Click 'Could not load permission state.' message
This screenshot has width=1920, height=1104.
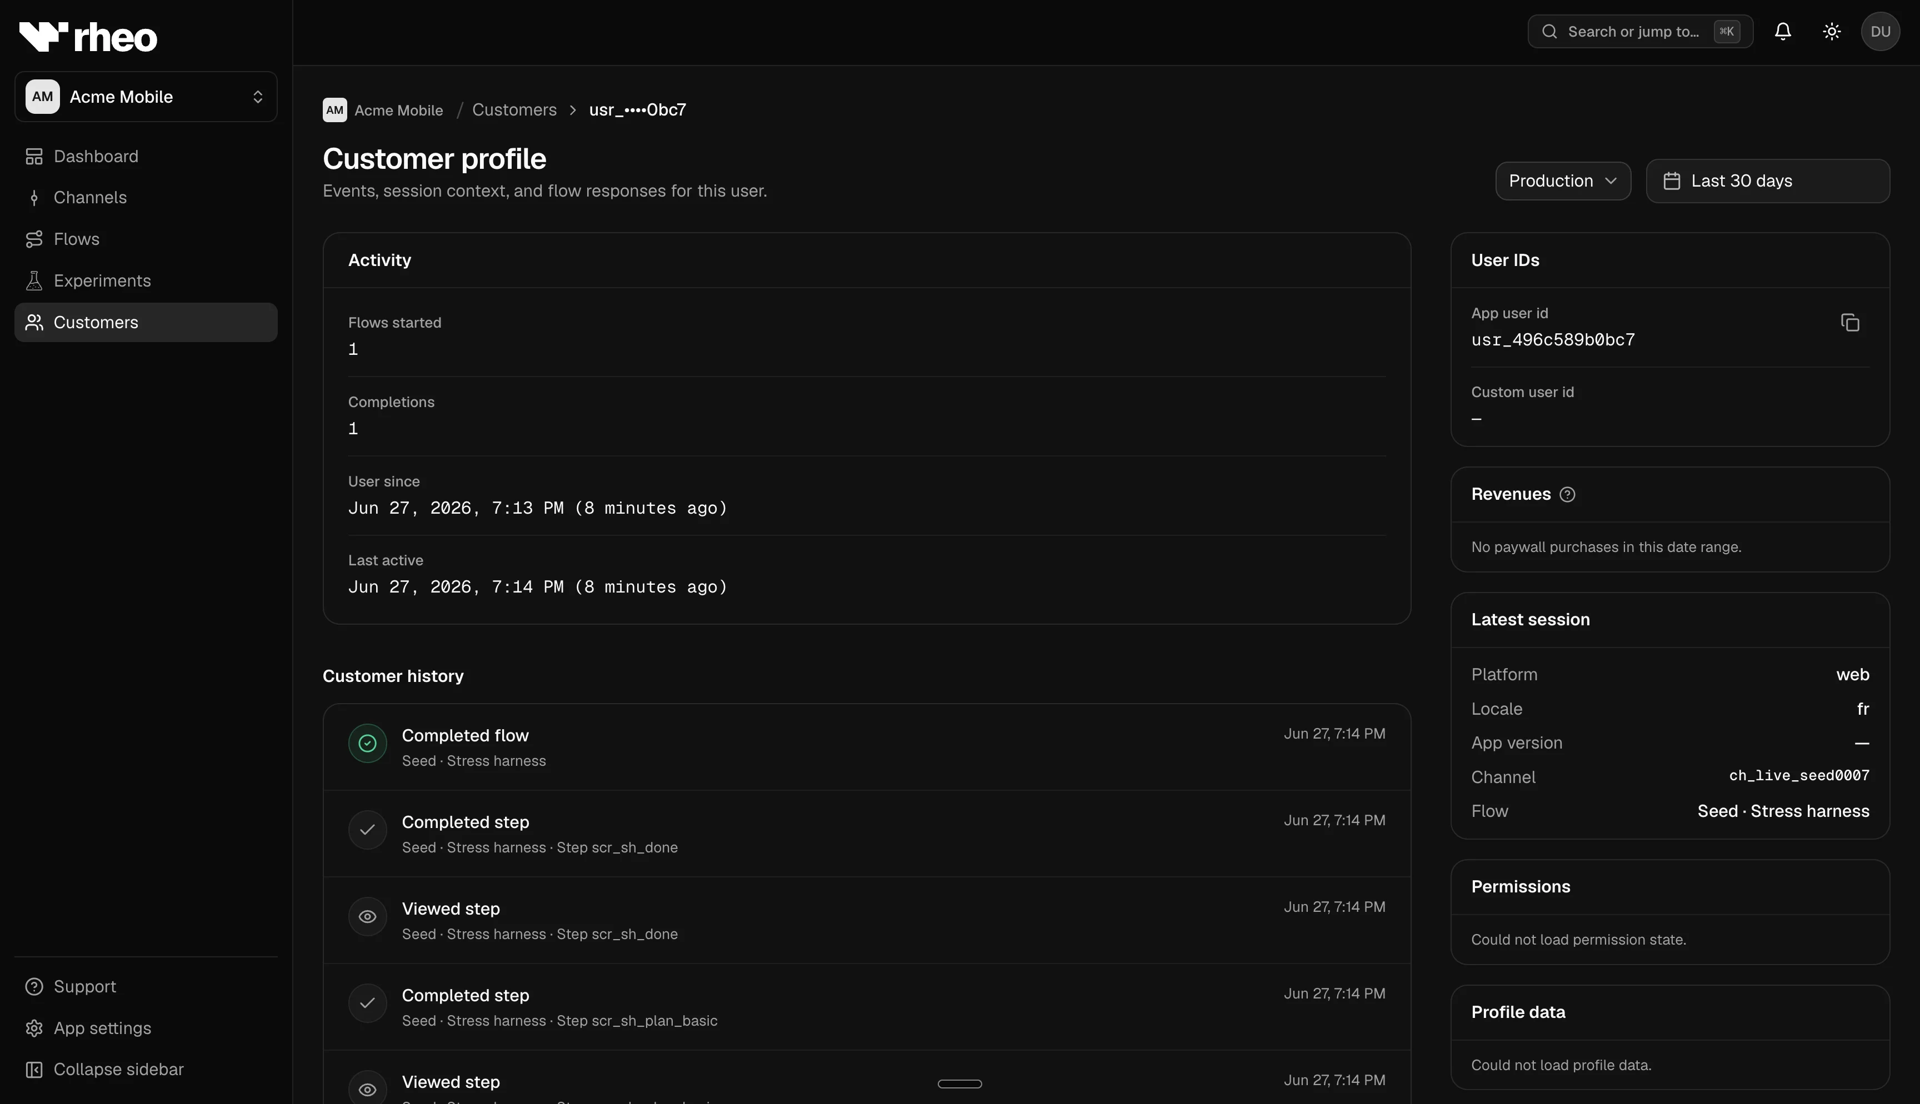coord(1579,940)
